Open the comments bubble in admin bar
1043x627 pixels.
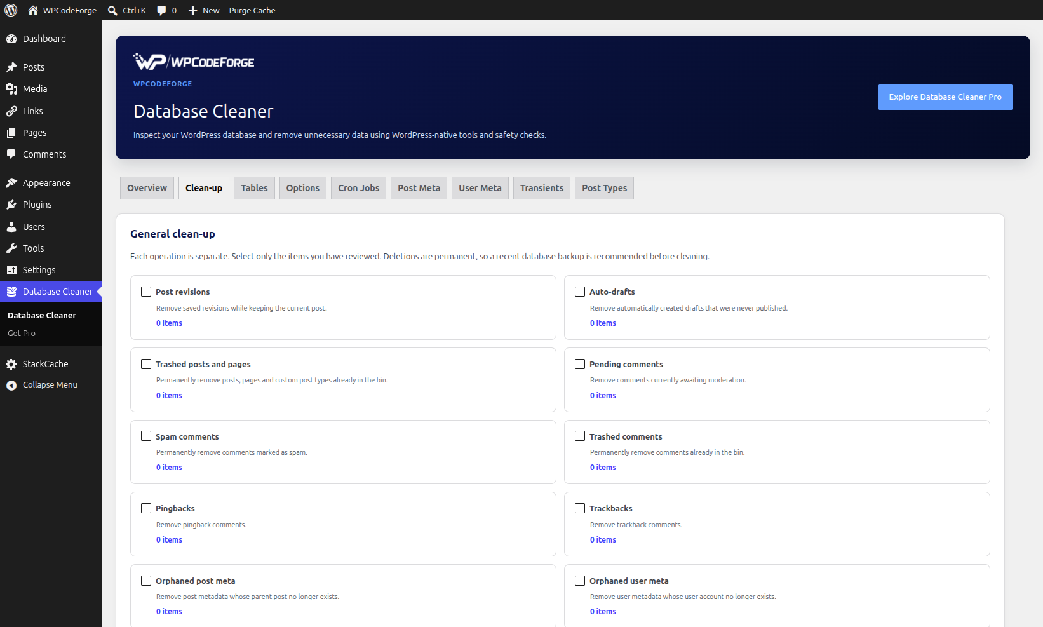pos(161,10)
